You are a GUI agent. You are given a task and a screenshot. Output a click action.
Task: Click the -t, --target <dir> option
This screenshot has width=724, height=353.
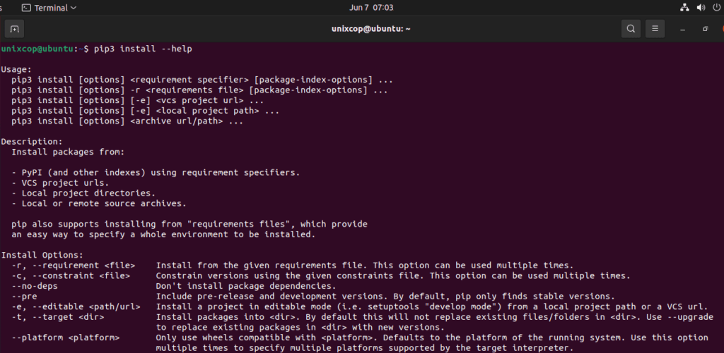click(58, 317)
